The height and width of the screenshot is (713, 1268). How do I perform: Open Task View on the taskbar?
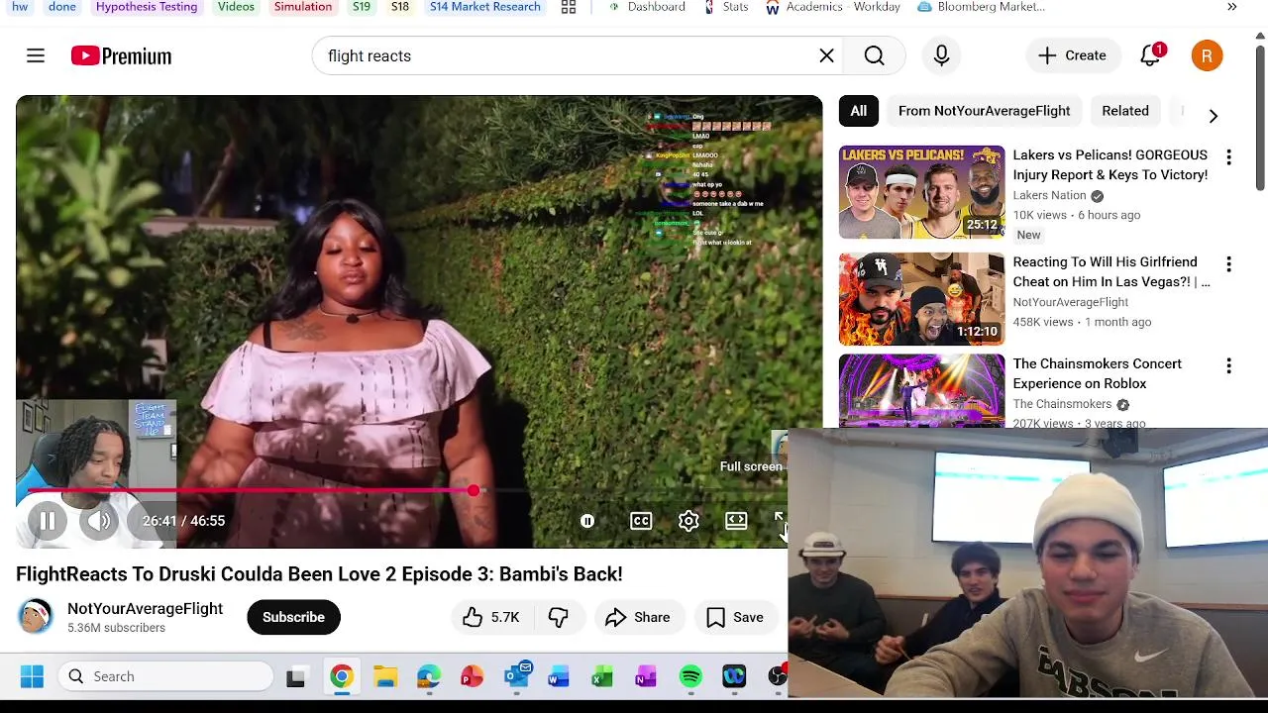[295, 676]
